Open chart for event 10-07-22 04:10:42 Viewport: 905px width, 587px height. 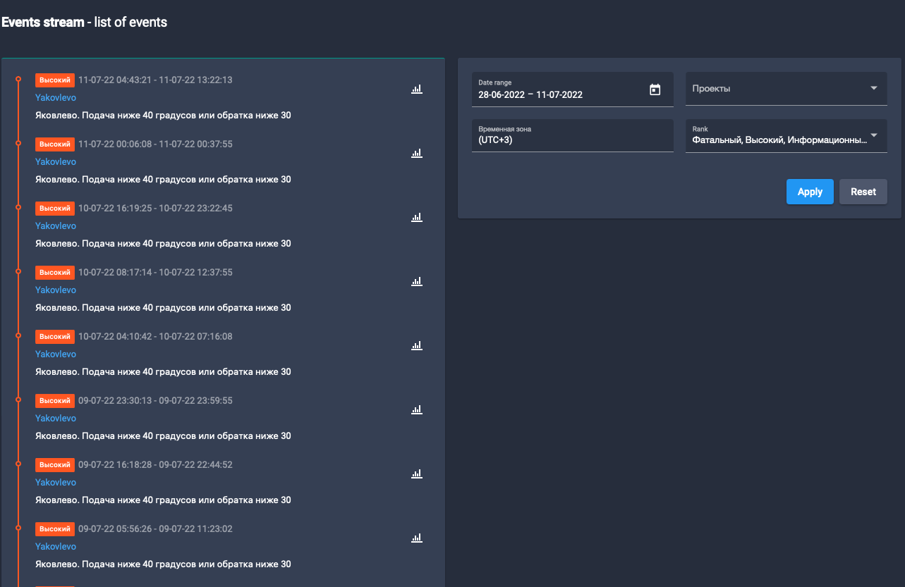pyautogui.click(x=416, y=345)
